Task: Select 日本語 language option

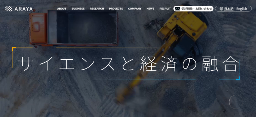Action: pos(228,9)
